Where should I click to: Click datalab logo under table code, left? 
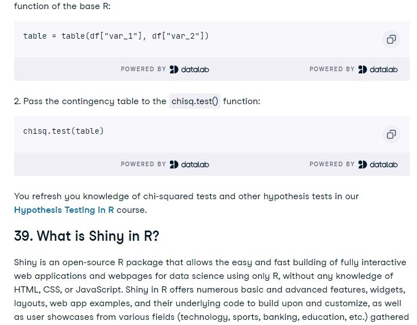[189, 69]
